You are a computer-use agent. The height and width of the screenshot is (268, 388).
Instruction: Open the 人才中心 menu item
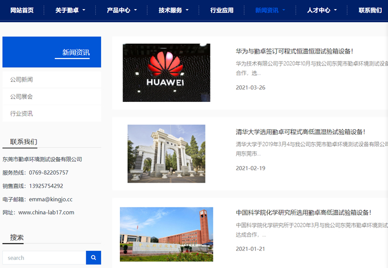(x=319, y=10)
